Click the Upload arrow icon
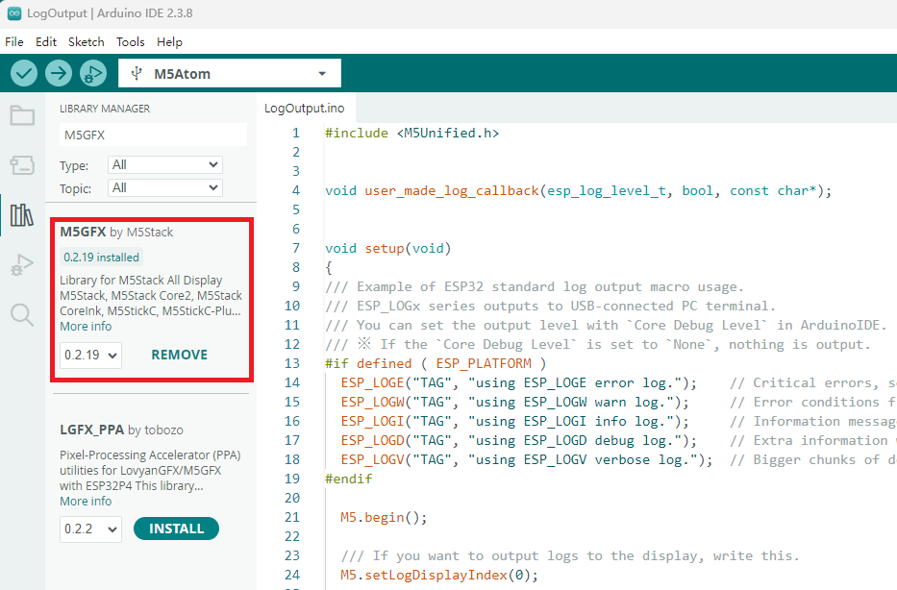The width and height of the screenshot is (897, 590). pos(59,73)
